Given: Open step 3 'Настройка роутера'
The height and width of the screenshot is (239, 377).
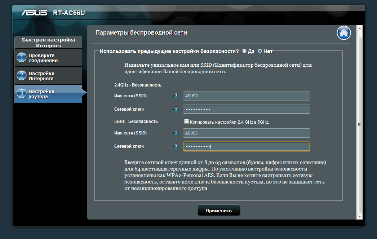Looking at the screenshot, I should click(x=48, y=94).
